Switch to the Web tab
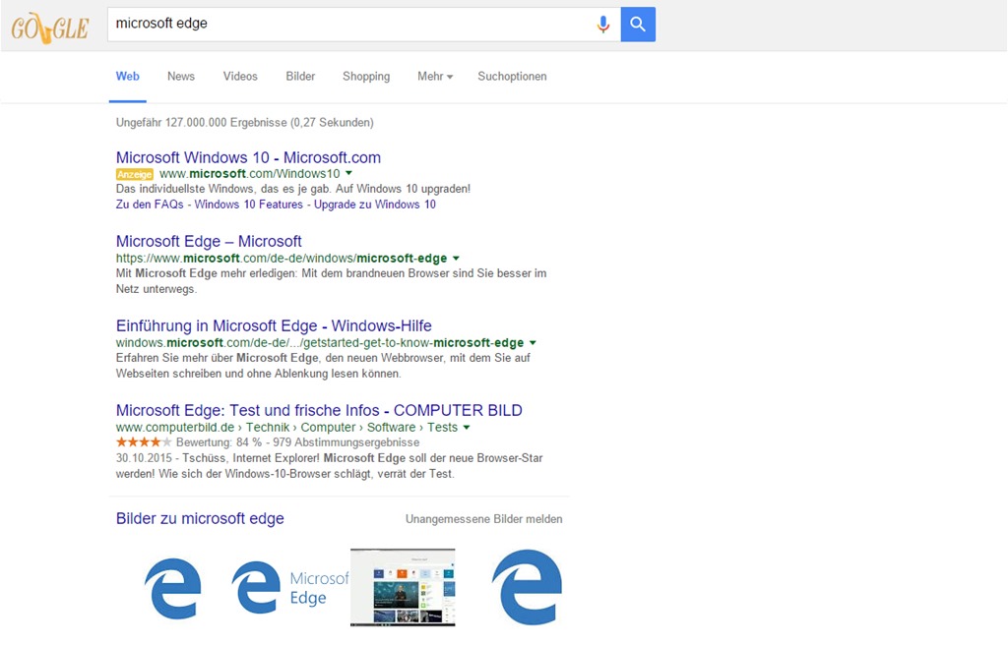The image size is (1008, 645). pyautogui.click(x=127, y=77)
